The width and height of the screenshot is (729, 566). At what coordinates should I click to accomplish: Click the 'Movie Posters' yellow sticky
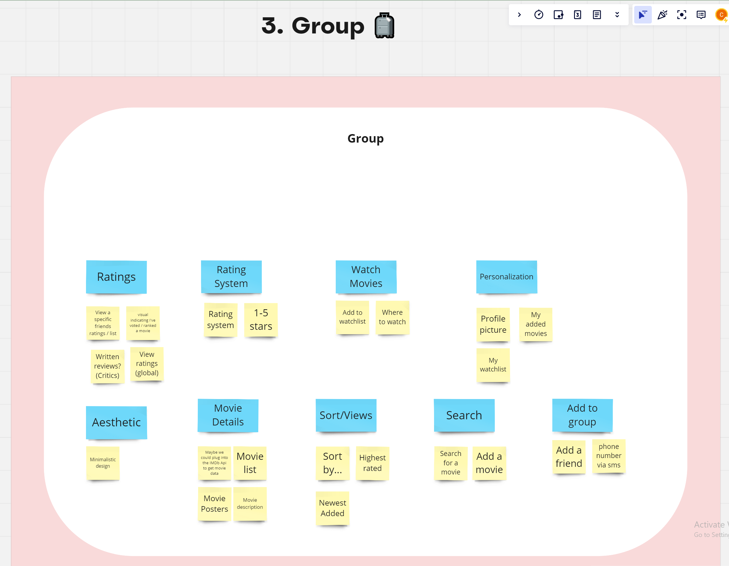pos(214,504)
